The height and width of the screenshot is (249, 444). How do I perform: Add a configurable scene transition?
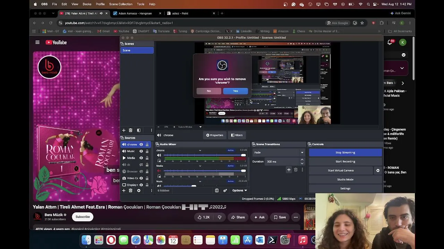point(289,170)
